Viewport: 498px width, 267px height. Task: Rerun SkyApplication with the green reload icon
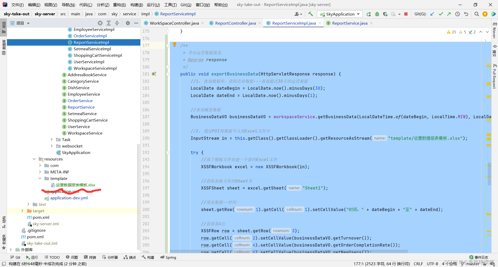[369, 14]
